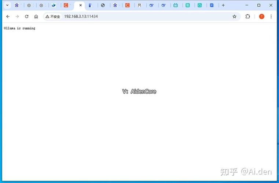Click the 不安全 not-secure warning chip
The height and width of the screenshot is (183, 279).
click(53, 16)
